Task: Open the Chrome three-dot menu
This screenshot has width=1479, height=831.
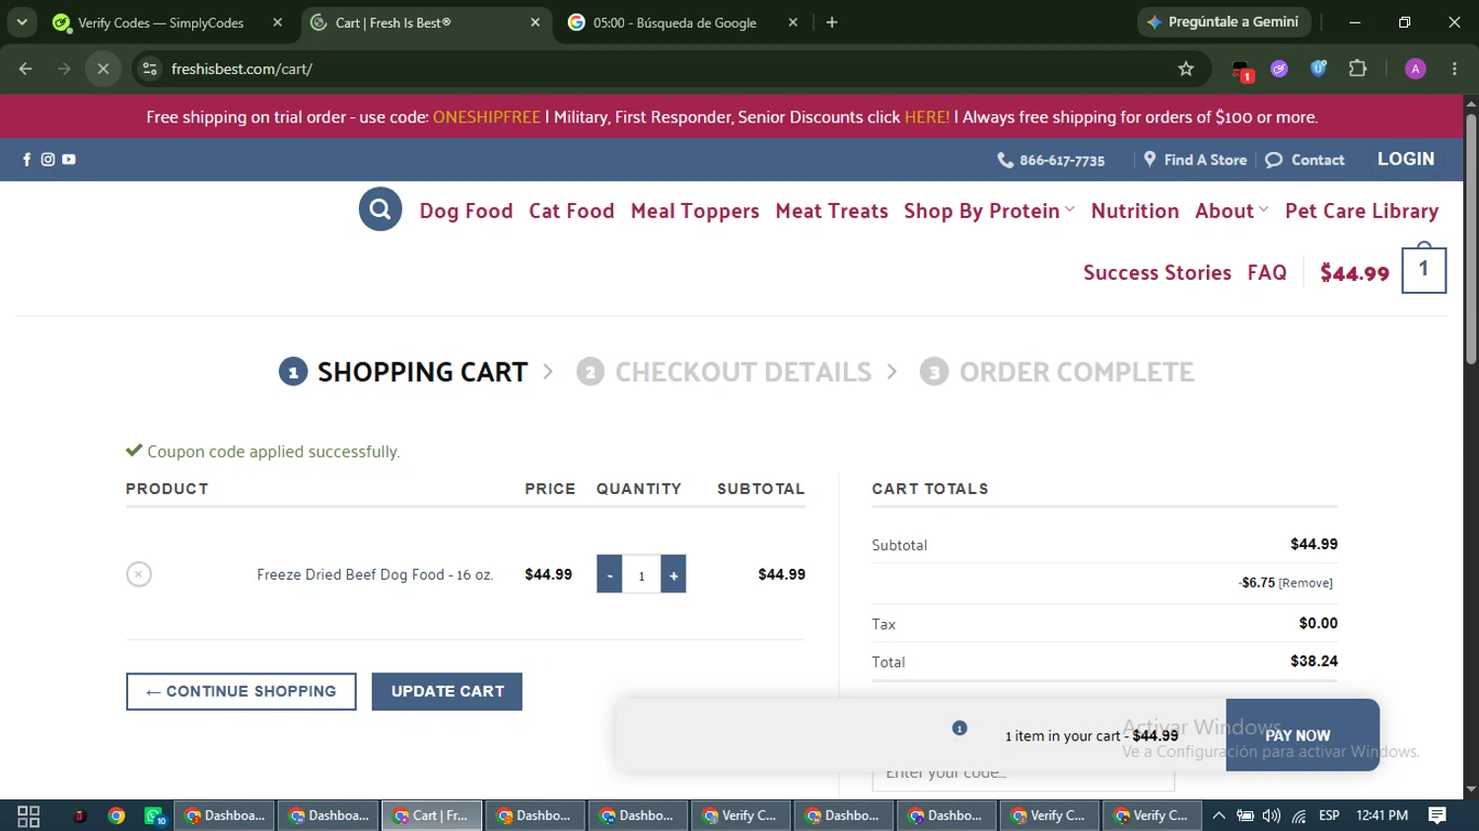Action: click(1454, 69)
